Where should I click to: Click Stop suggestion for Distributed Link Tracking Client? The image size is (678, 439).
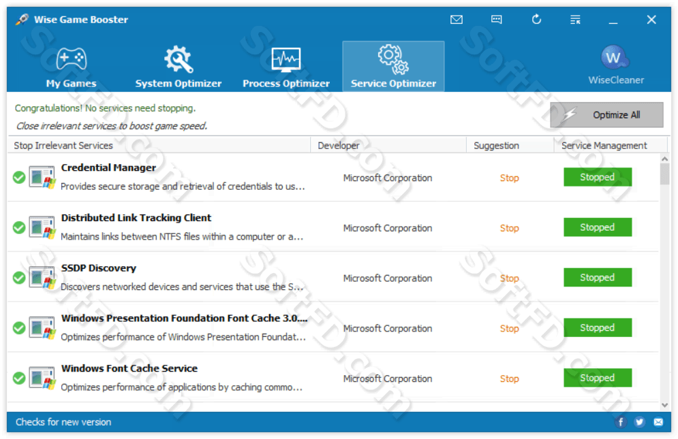510,228
